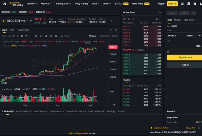Image resolution: width=202 pixels, height=136 pixels.
Task: Open the BTCUSDT pair selector dropdown
Action: (27, 21)
